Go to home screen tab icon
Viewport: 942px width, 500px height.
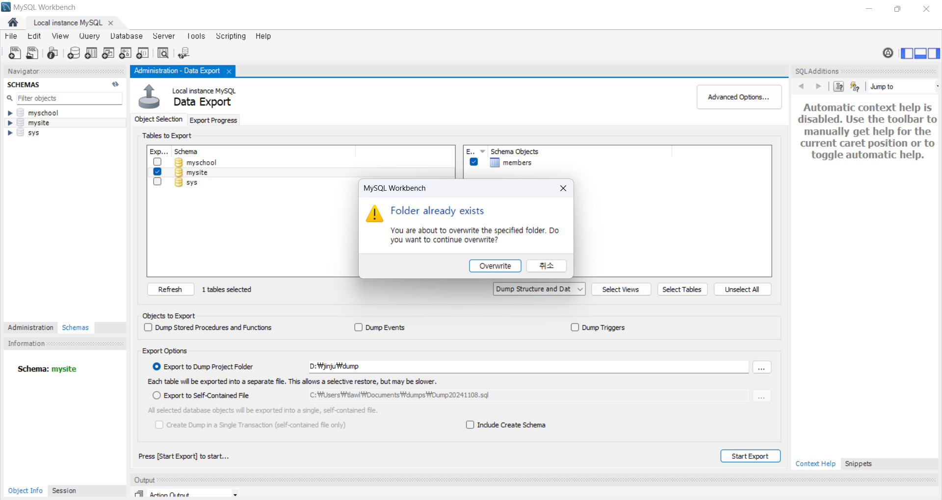click(x=13, y=23)
